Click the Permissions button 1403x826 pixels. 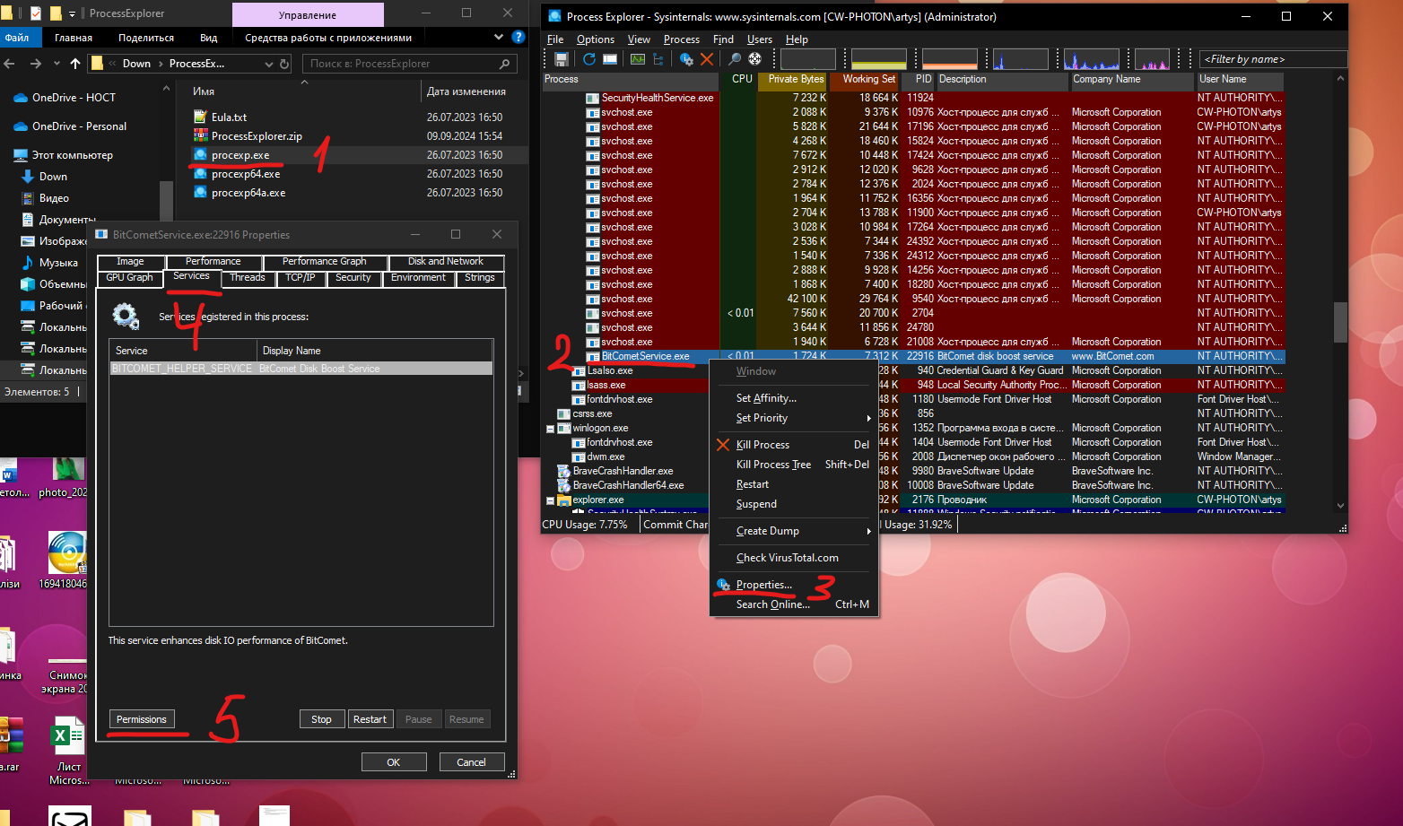point(142,719)
